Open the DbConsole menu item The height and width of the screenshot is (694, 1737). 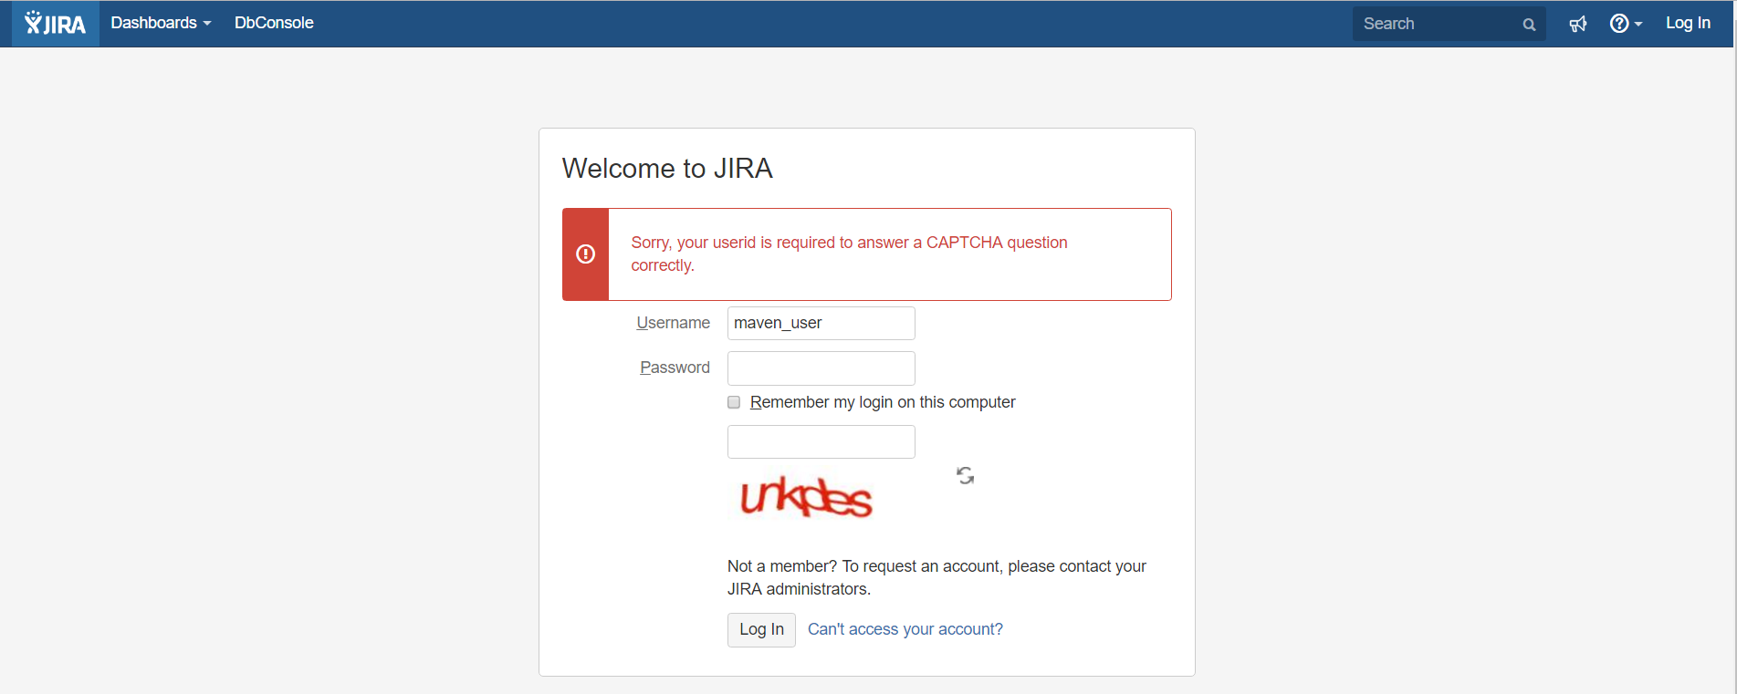click(274, 23)
